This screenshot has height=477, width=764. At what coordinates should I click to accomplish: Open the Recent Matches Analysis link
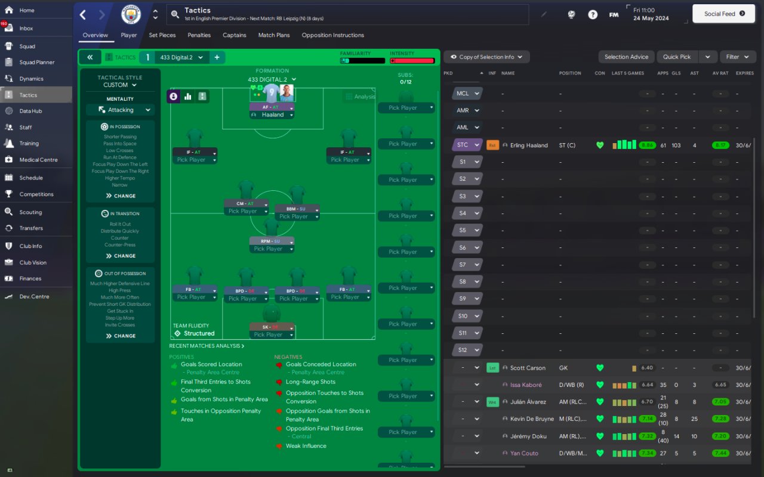(207, 346)
